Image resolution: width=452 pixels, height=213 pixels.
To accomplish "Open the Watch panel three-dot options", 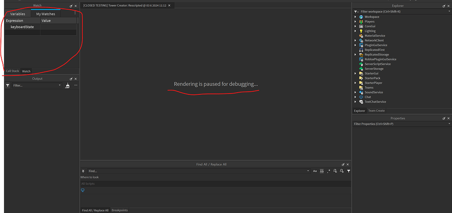I will pos(75,13).
